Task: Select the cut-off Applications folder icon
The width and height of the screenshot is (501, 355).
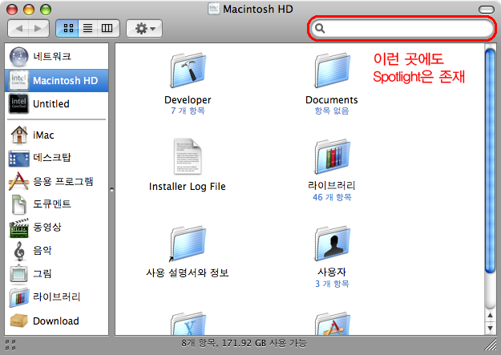Action: (333, 324)
